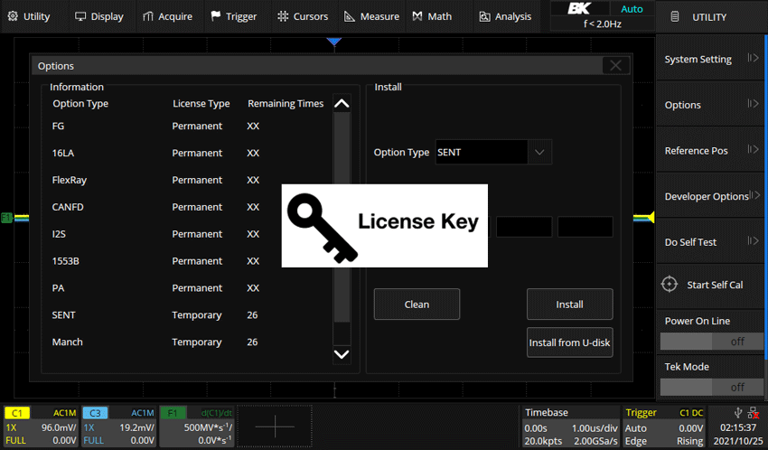Toggle the Tek Mode switch

[709, 387]
